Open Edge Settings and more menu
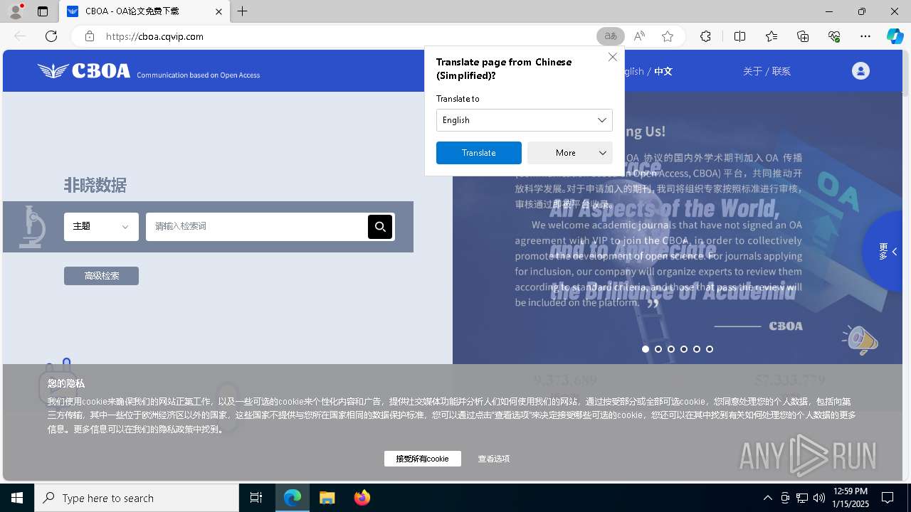This screenshot has height=512, width=911. (865, 36)
